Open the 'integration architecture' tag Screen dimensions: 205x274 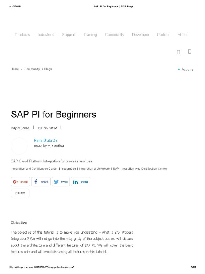pos(94,169)
